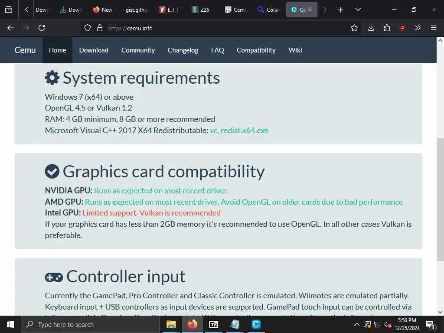
Task: Open the Community nav item
Action: point(138,50)
